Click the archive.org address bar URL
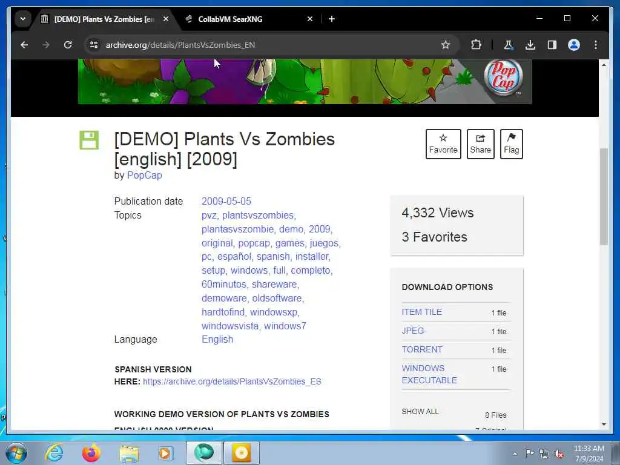This screenshot has width=620, height=465. coord(180,45)
